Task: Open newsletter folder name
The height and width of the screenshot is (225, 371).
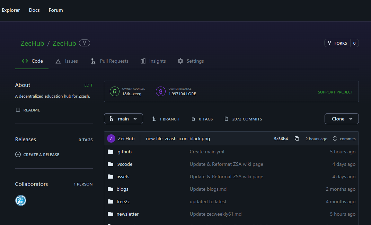Action: click(127, 214)
